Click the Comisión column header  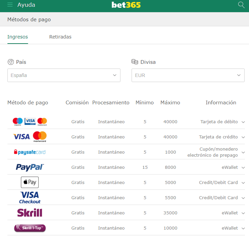tap(77, 103)
